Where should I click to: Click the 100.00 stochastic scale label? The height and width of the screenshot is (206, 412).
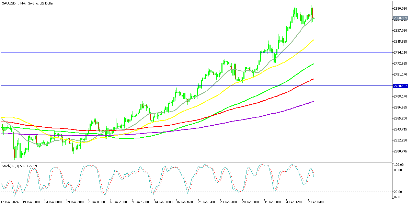[398, 164]
